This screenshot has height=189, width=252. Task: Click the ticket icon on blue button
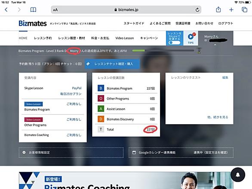(88, 64)
